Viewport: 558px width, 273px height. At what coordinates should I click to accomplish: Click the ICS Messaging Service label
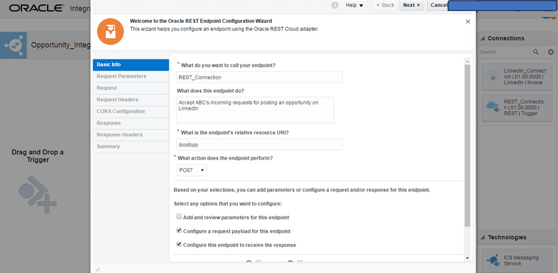pos(521,261)
